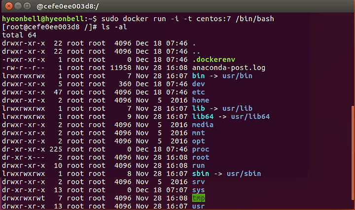Click the usr/lib symlink target
The image size is (355, 210).
(237, 108)
